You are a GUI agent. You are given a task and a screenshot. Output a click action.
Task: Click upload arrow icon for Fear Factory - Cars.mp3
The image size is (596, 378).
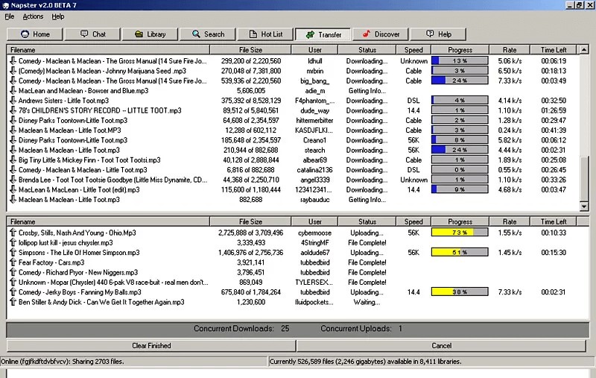tap(13, 262)
